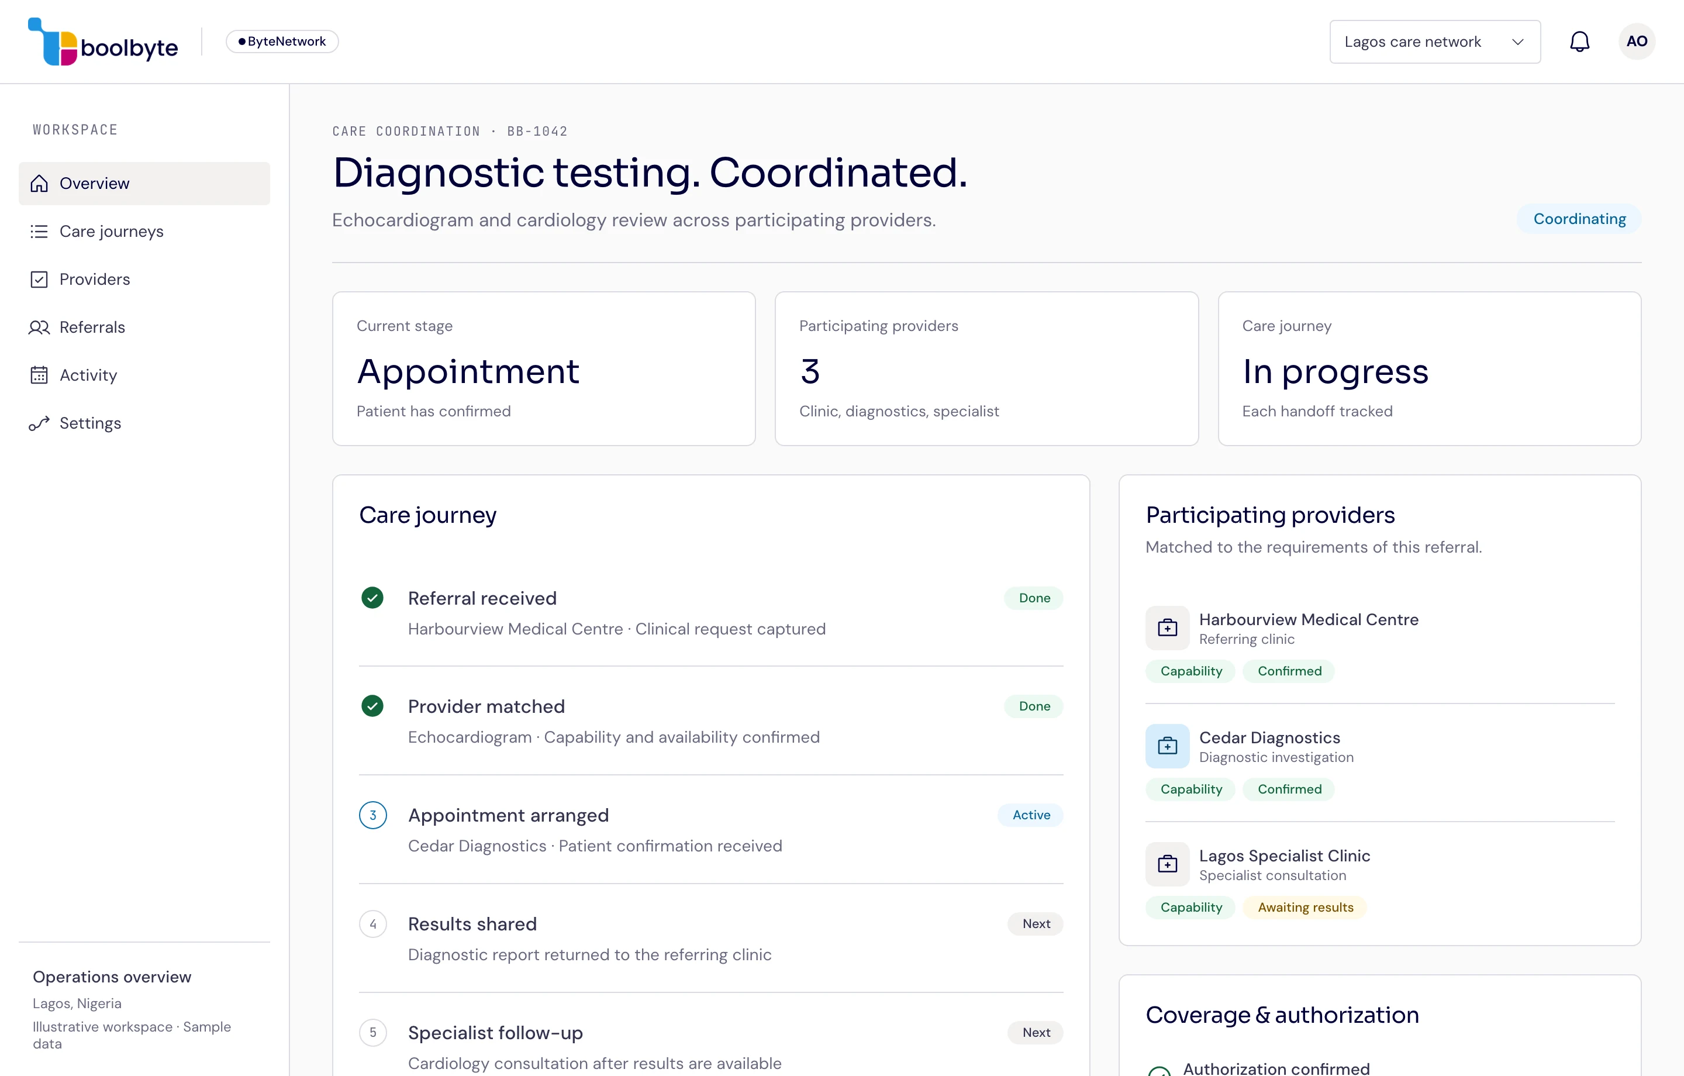Viewport: 1684px width, 1076px height.
Task: Click step 3 circle for Appointment arranged
Action: click(372, 815)
